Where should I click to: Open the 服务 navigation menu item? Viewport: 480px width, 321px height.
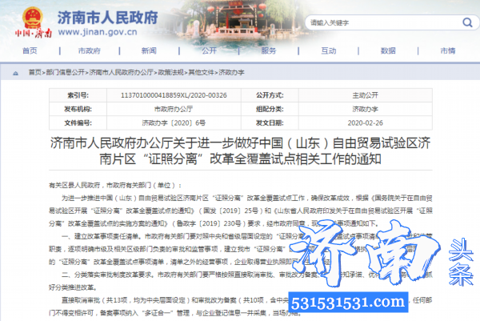tap(269, 50)
